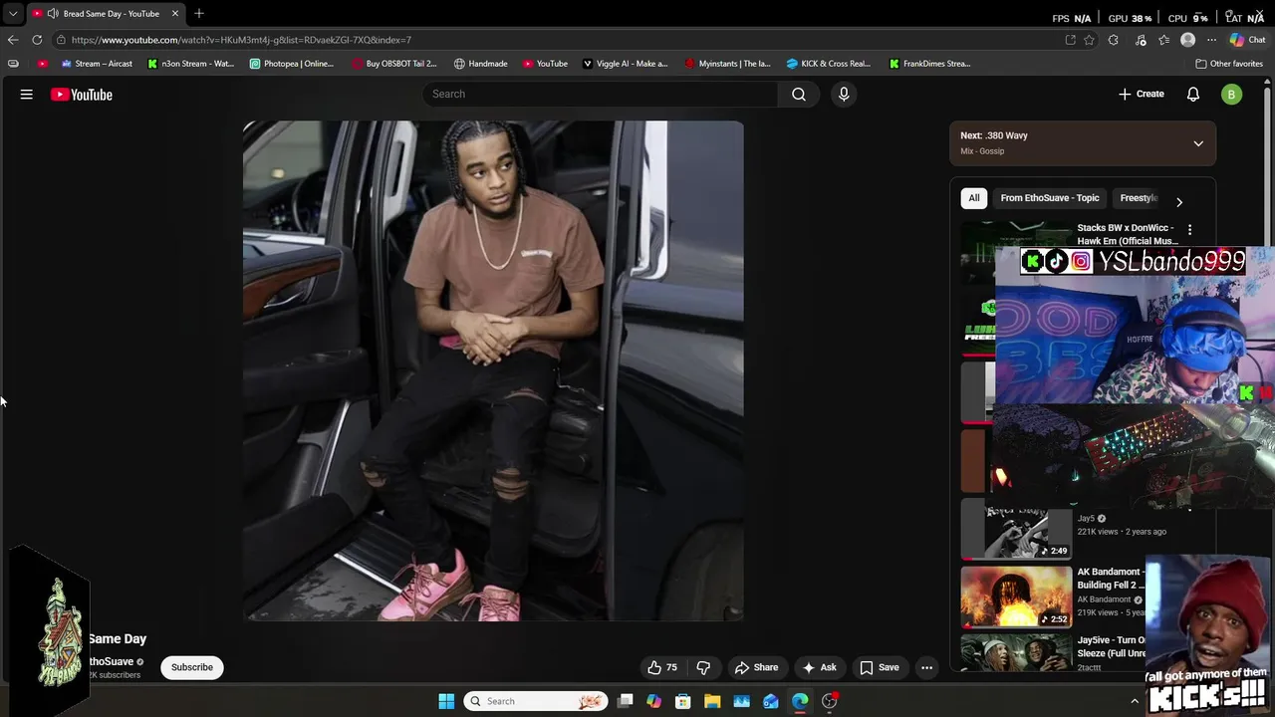Open the Viggle AI bookmark
The image size is (1275, 717).
[625, 64]
